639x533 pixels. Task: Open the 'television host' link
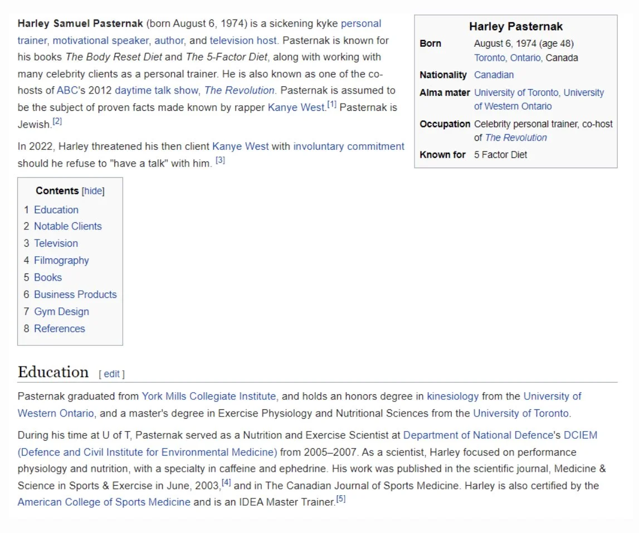[243, 41]
